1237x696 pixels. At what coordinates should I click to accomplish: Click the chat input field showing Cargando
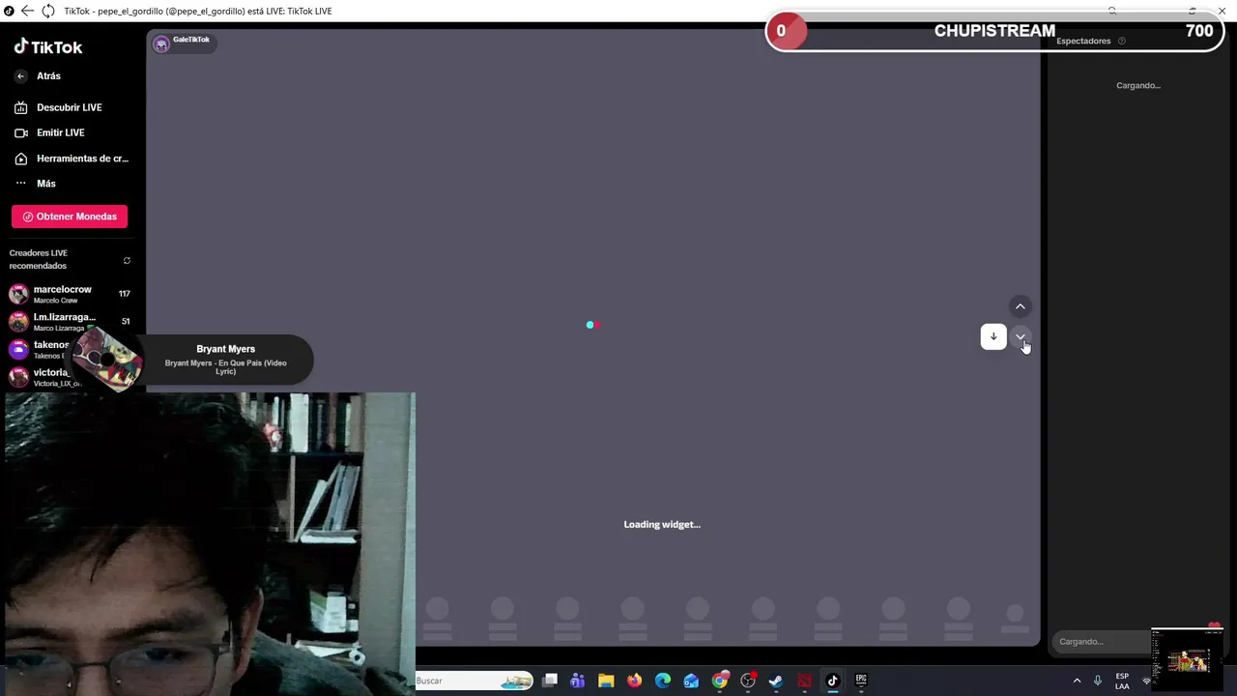(x=1102, y=642)
